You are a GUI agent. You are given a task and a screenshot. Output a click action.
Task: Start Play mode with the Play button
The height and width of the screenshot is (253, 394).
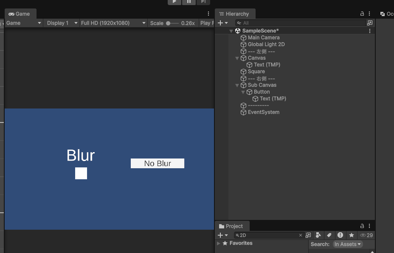click(174, 2)
